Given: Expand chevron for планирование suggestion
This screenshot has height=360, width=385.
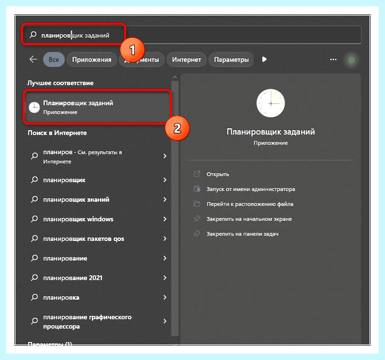Looking at the screenshot, I should [x=165, y=258].
